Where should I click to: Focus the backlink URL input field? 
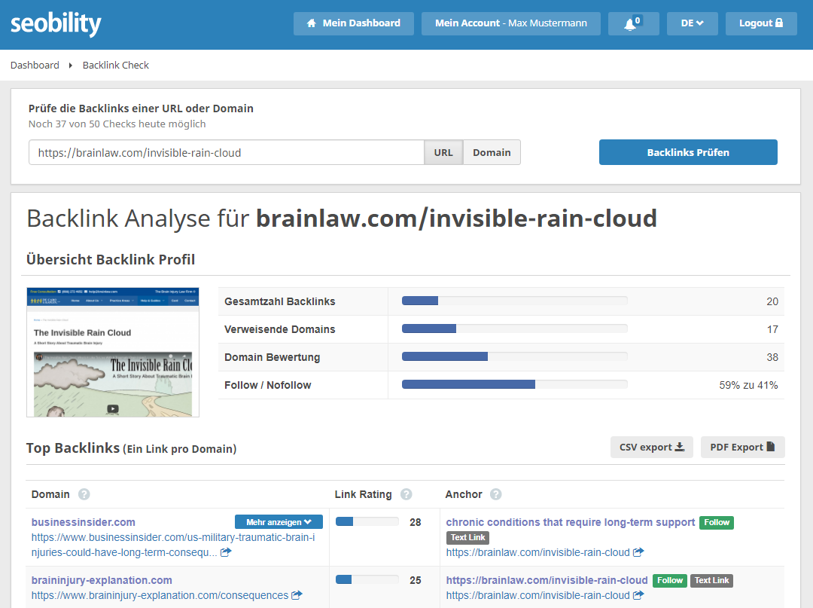click(x=227, y=152)
